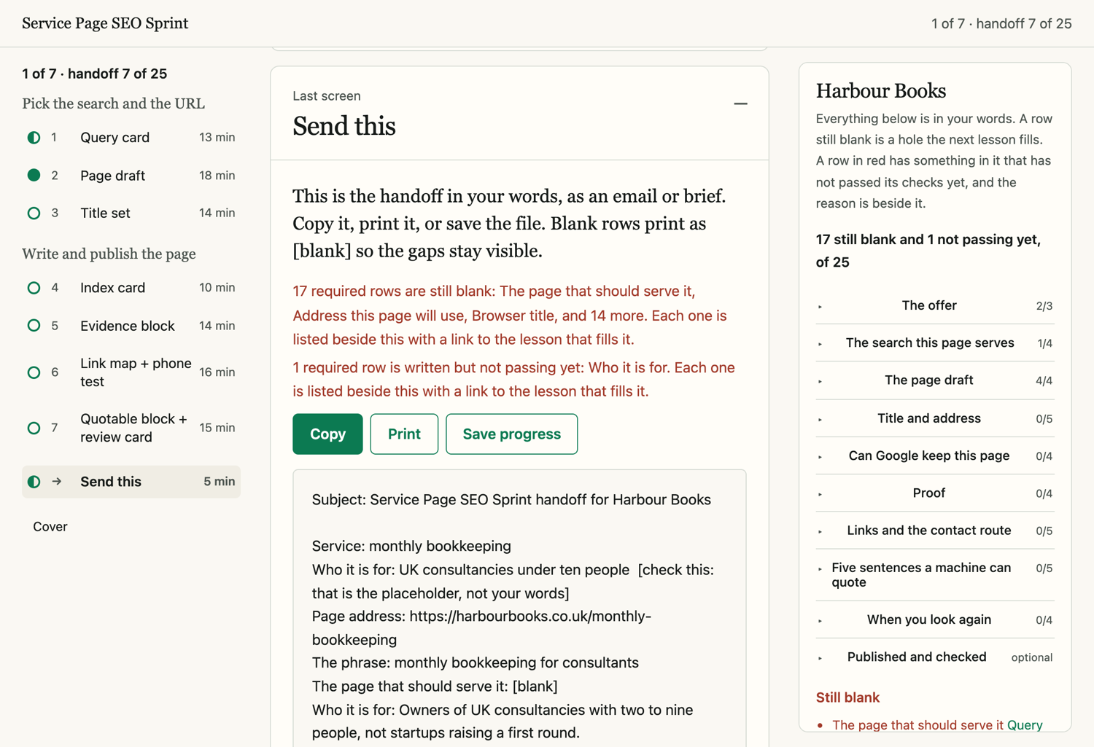Screen dimensions: 1094x747
Task: Expand Title and address section
Action: coord(935,418)
